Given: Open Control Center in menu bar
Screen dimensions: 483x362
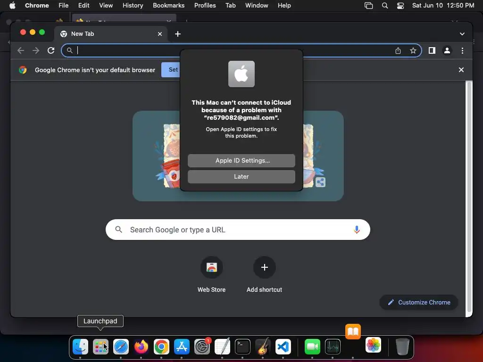Looking at the screenshot, I should [400, 5].
